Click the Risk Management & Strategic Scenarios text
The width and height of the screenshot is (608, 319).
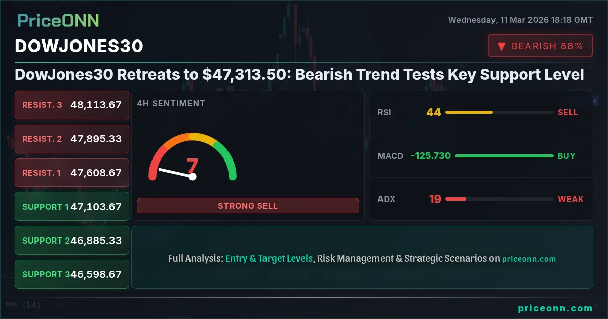[402, 258]
